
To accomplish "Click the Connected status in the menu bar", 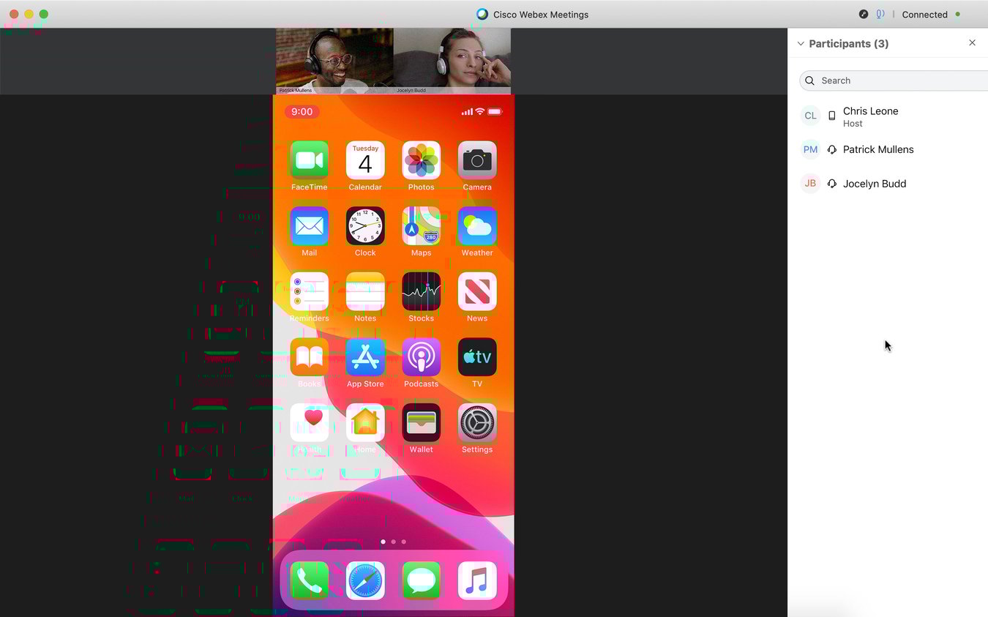I will tap(924, 14).
